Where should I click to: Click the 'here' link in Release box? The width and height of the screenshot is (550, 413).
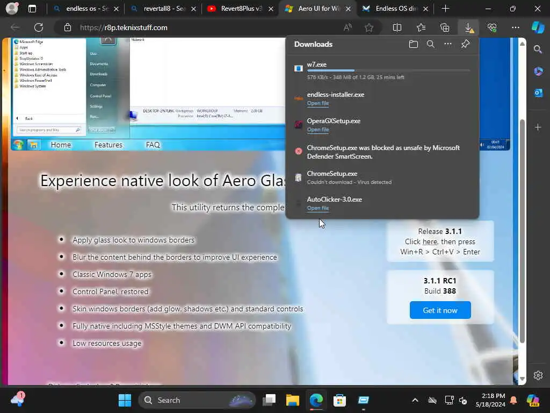click(x=430, y=241)
